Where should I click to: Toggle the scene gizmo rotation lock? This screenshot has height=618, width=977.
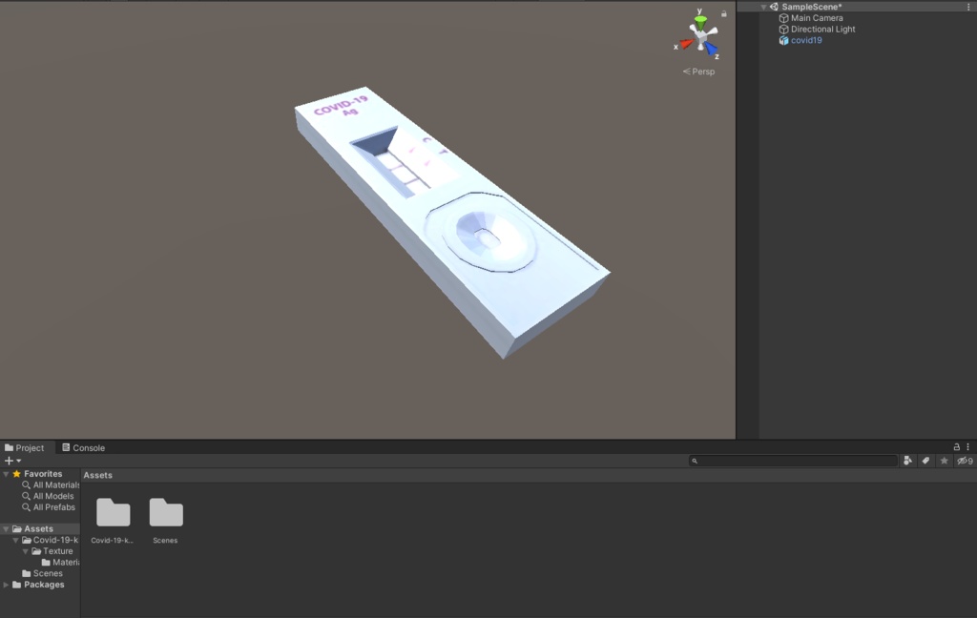click(x=723, y=13)
